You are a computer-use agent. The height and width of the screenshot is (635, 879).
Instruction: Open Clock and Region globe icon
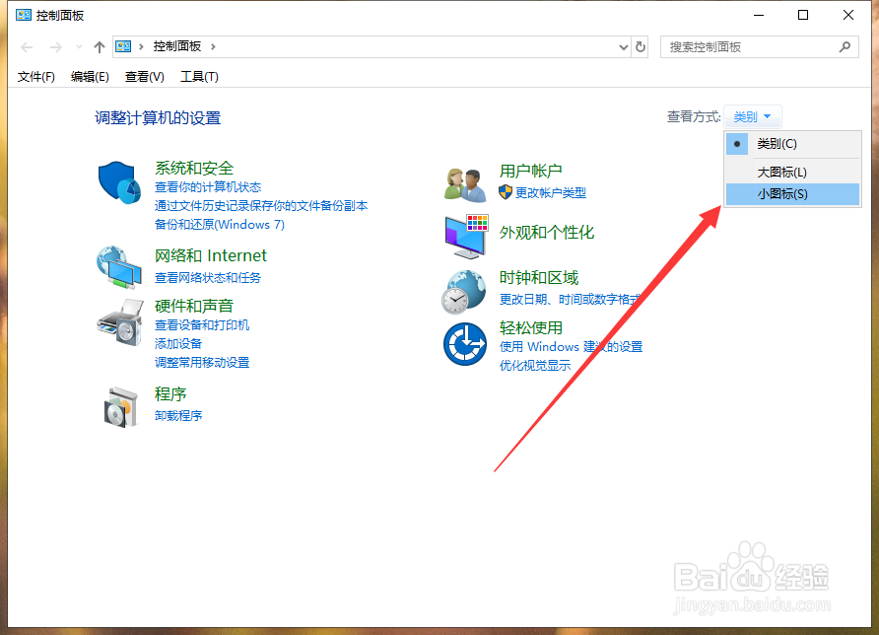(x=463, y=292)
